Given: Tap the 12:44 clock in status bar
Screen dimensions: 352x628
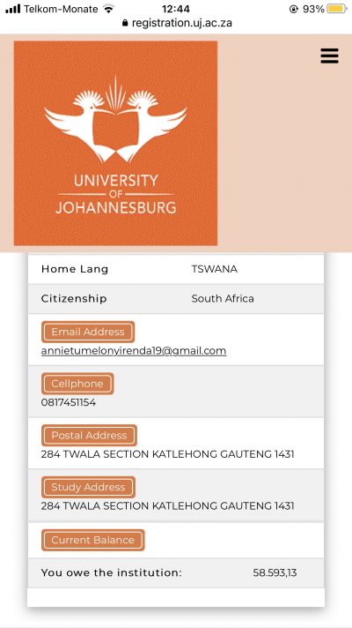Looking at the screenshot, I should (176, 9).
